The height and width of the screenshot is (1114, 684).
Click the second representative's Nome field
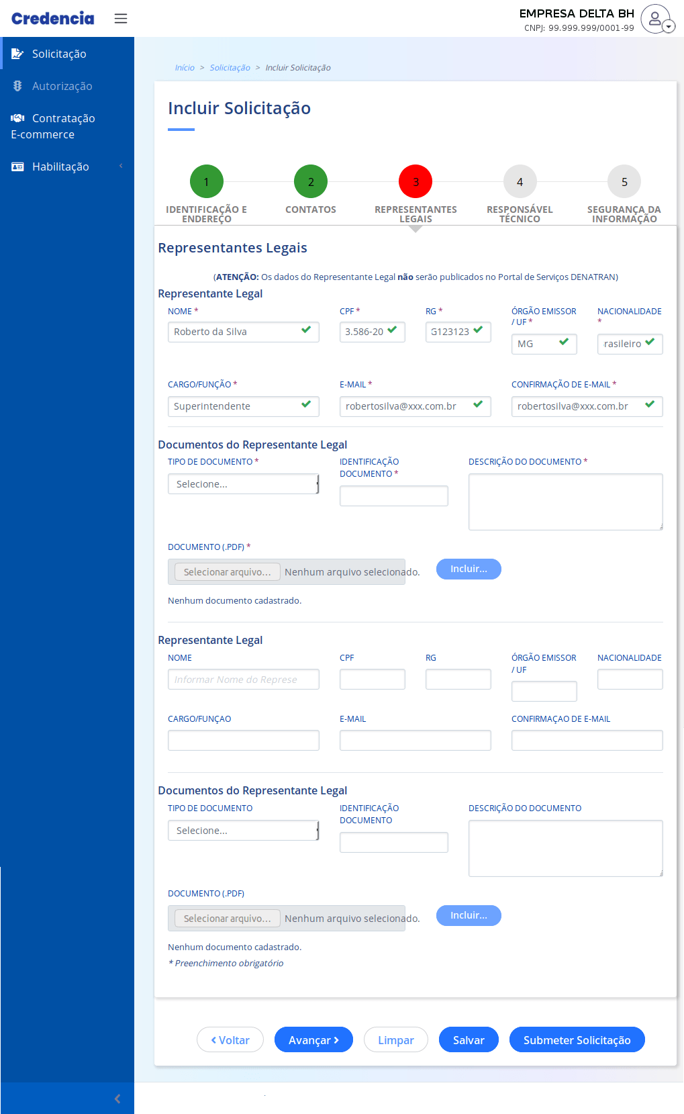click(243, 680)
